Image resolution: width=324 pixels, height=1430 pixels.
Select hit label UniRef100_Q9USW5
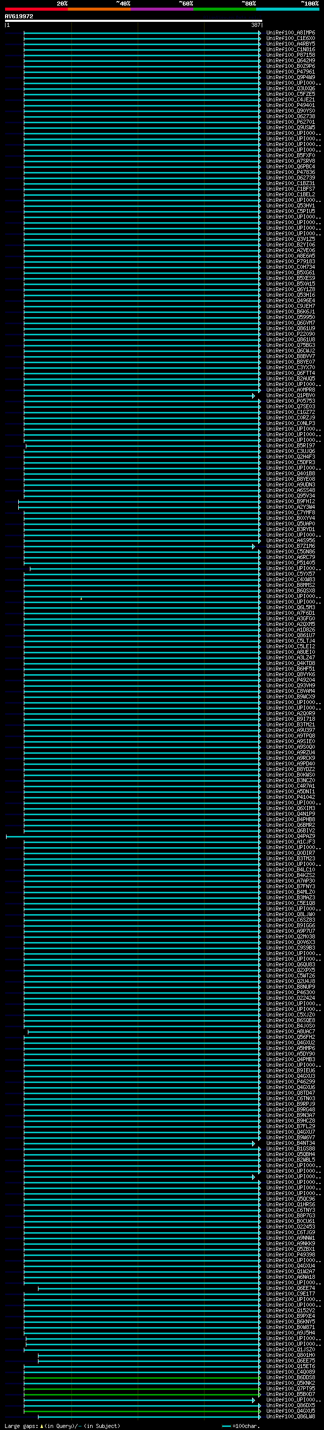click(290, 128)
